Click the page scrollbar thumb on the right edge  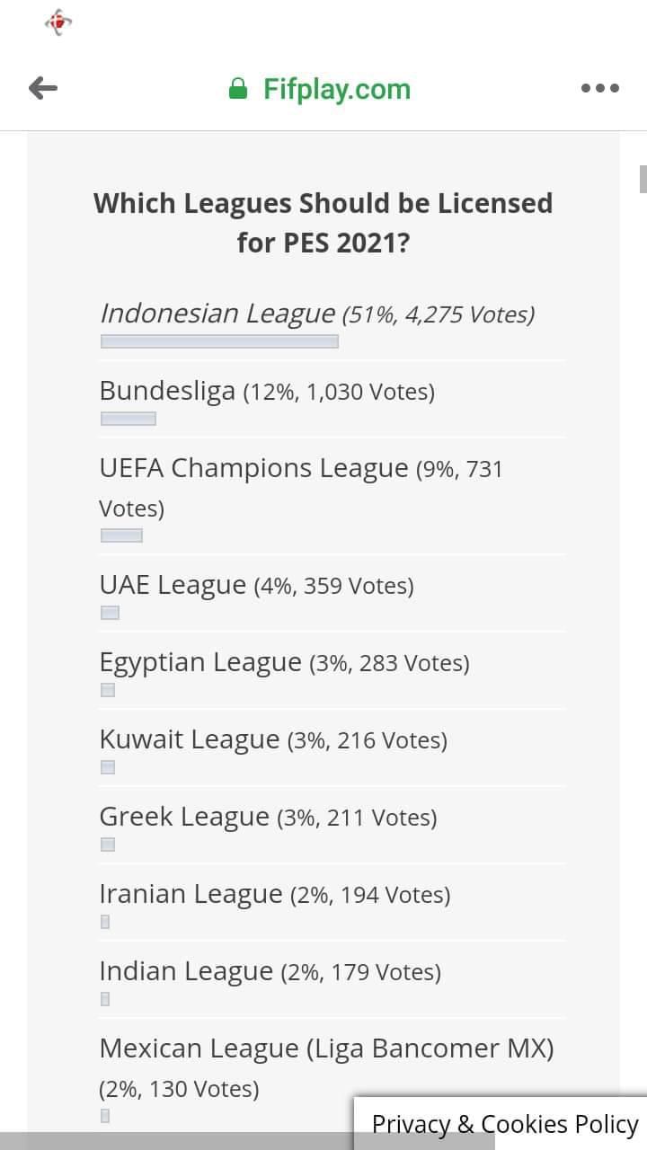[x=643, y=179]
